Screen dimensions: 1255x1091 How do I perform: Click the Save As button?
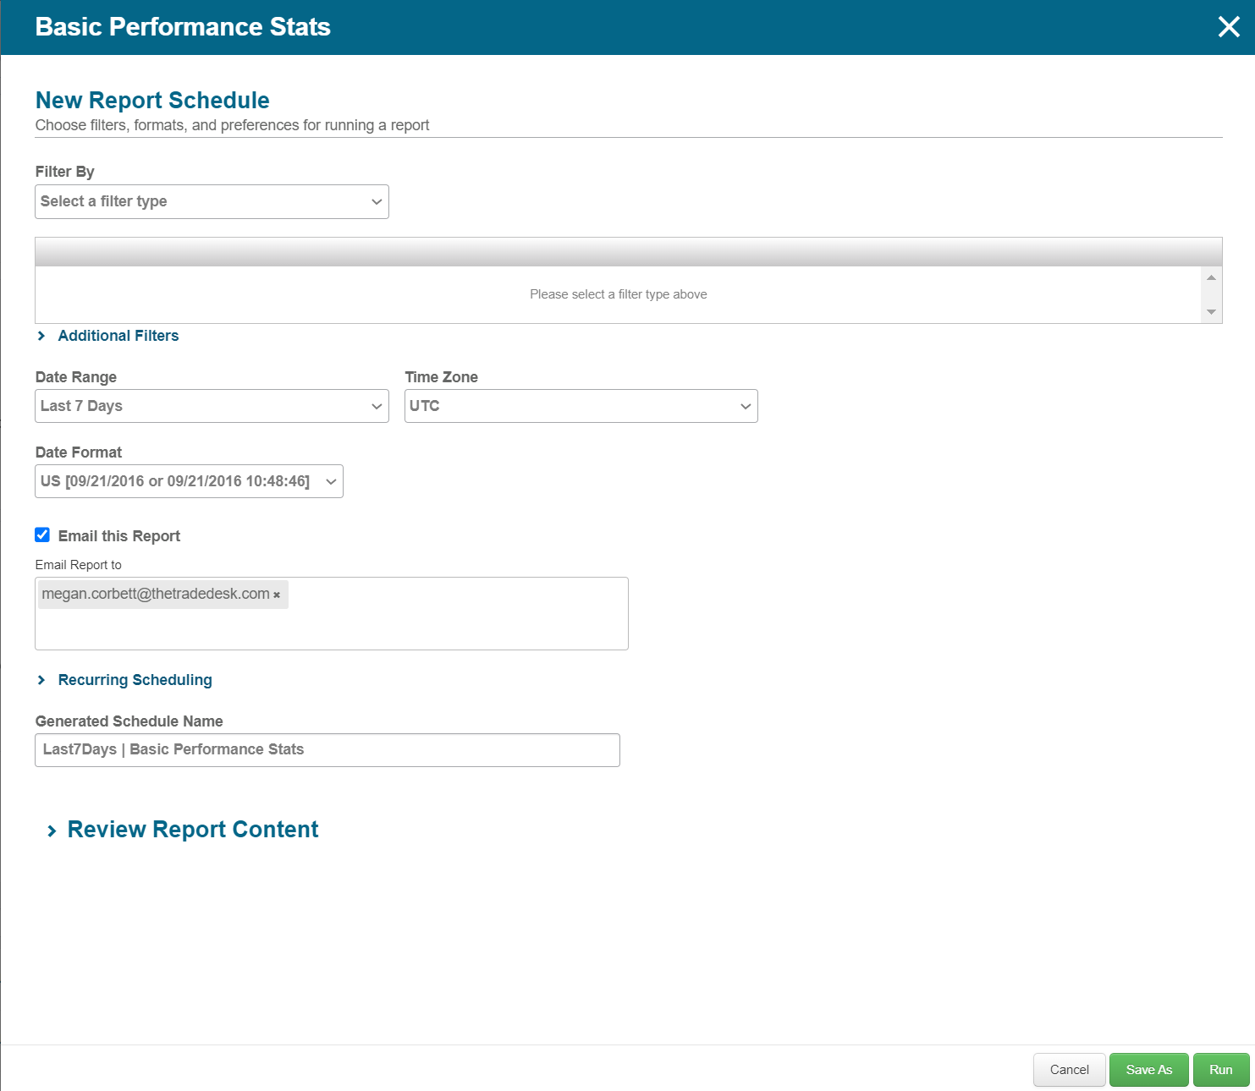1148,1070
